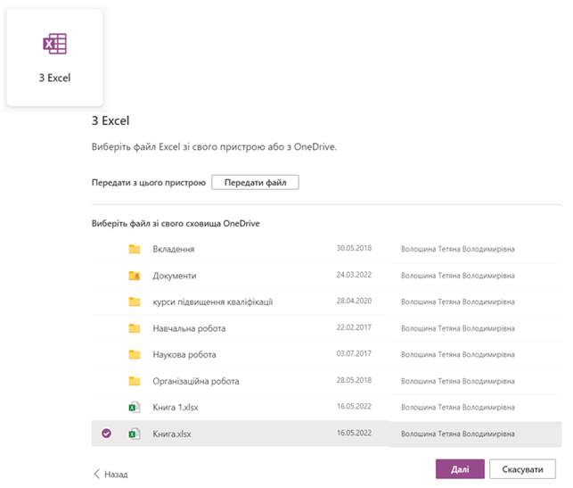Open Навчальна робота folder by its name
Viewport: 573px width, 488px height.
coord(189,328)
